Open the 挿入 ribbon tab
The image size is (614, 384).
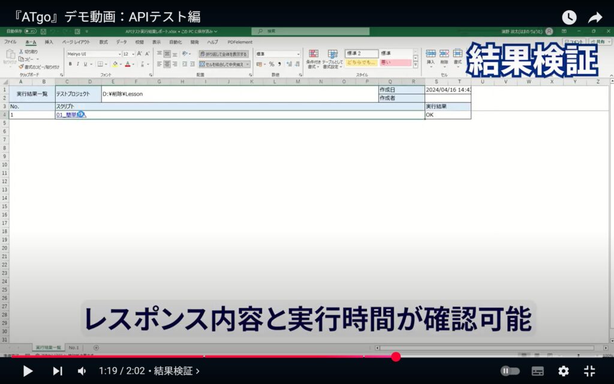tap(49, 42)
